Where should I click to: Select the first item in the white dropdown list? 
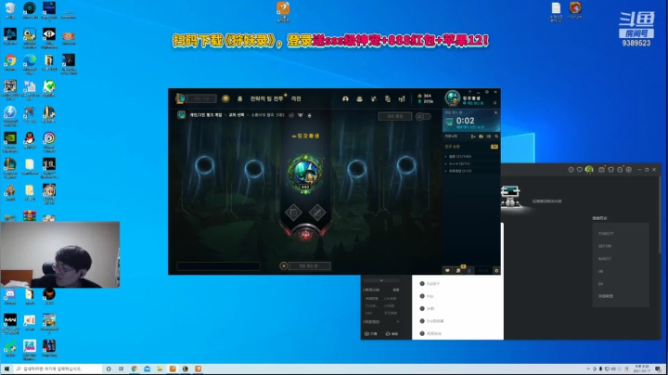pyautogui.click(x=457, y=283)
